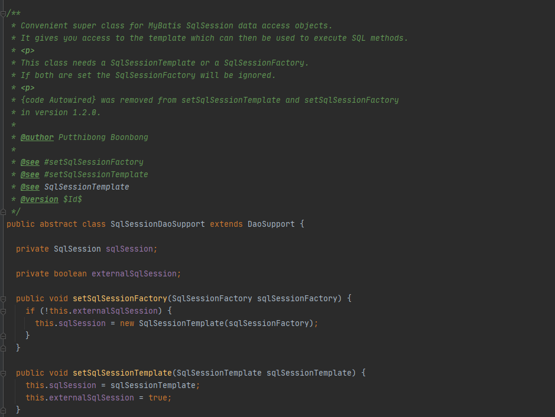Fold the setSqlSessionFactory method
The image size is (555, 417).
(x=3, y=299)
